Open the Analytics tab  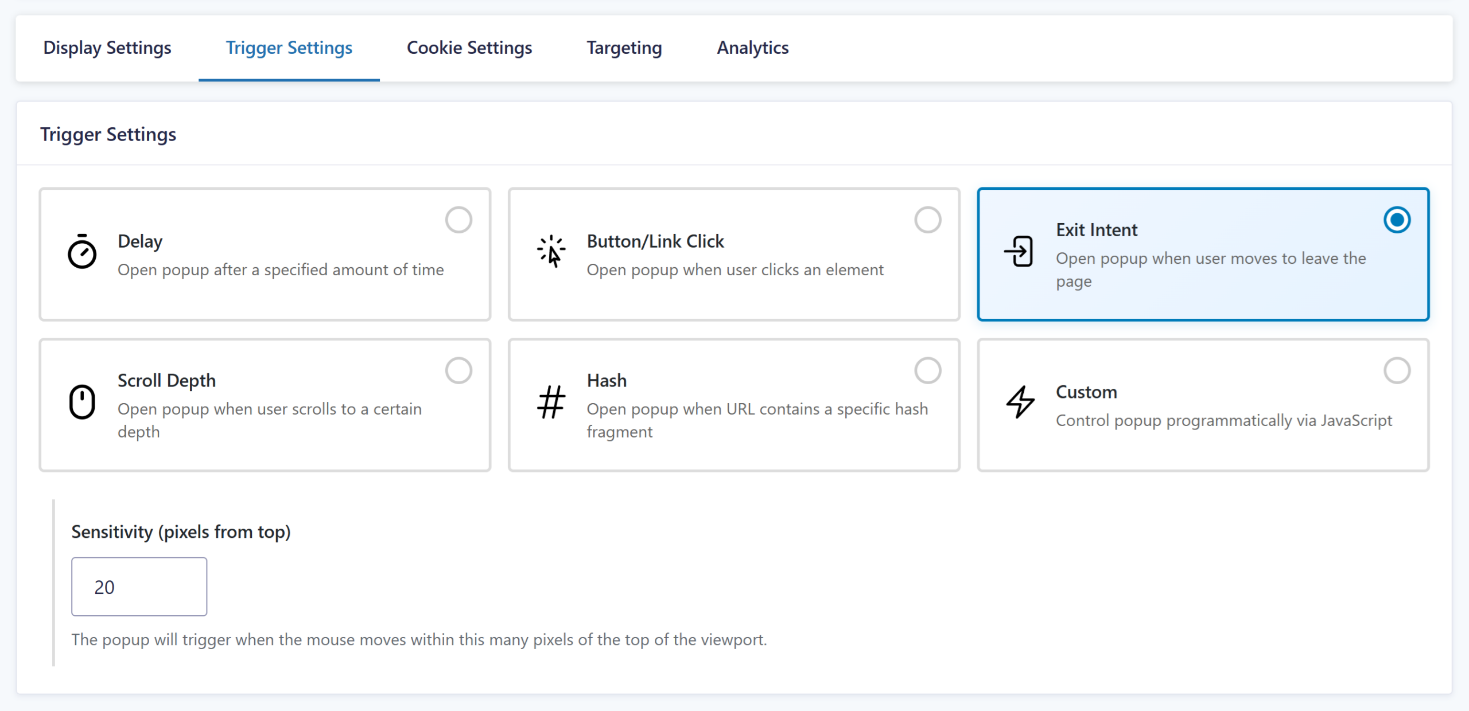point(752,48)
